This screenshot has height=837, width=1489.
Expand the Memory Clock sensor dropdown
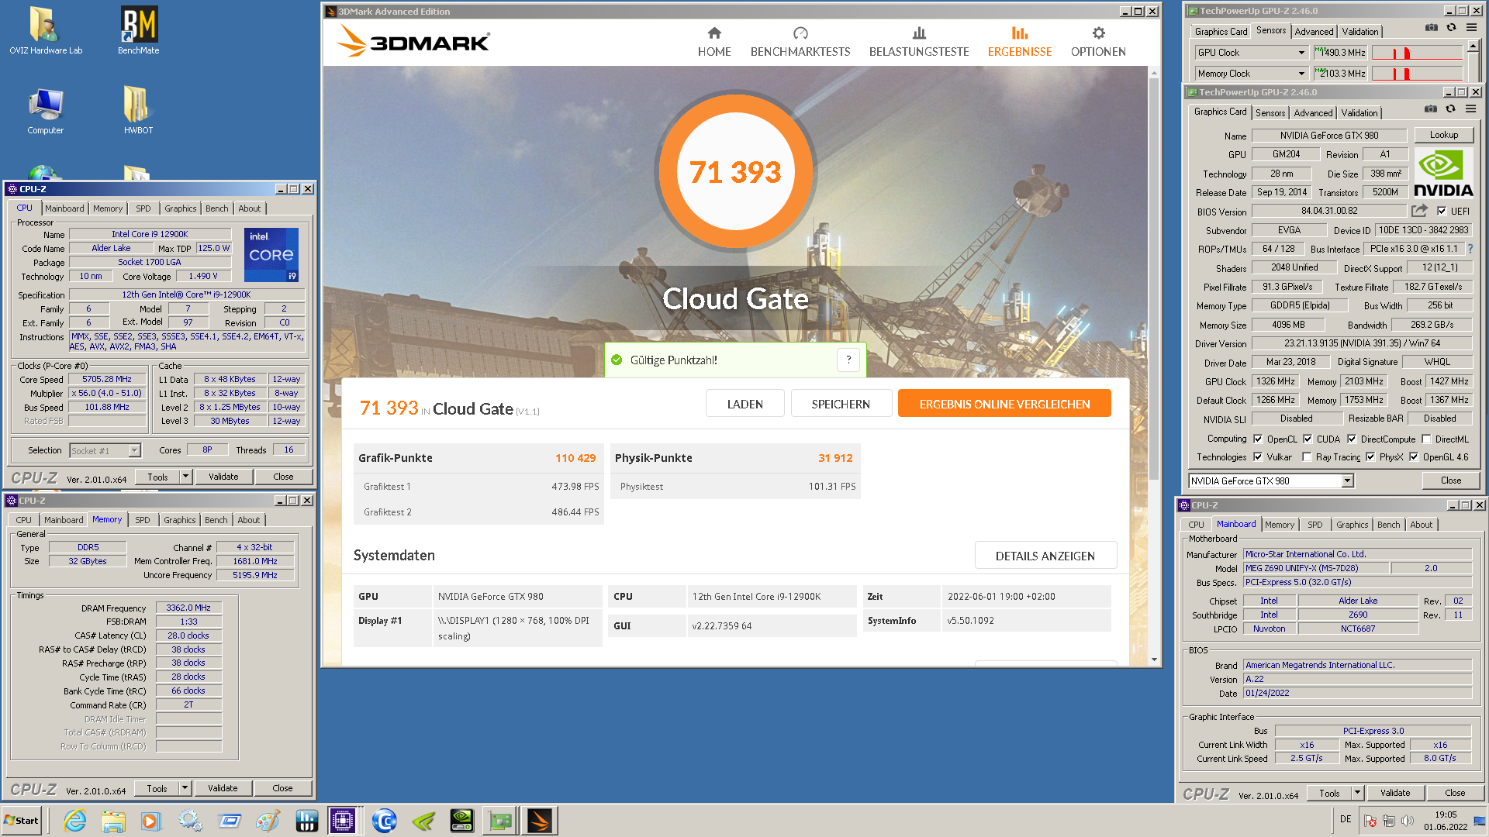click(1301, 74)
